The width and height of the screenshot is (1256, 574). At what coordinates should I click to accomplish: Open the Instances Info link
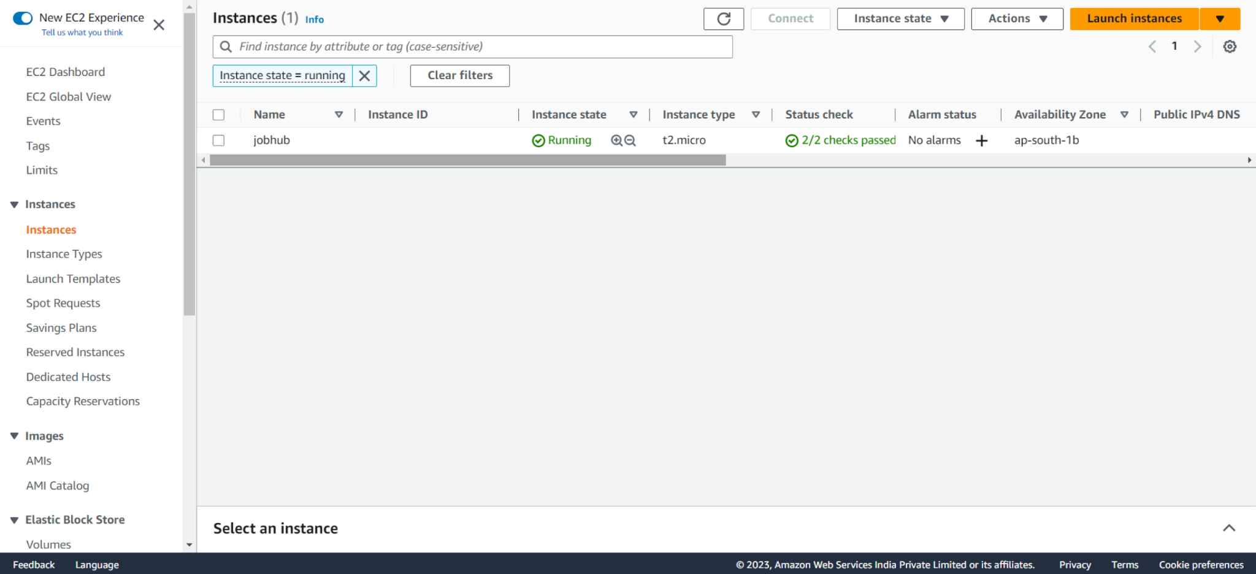(315, 20)
